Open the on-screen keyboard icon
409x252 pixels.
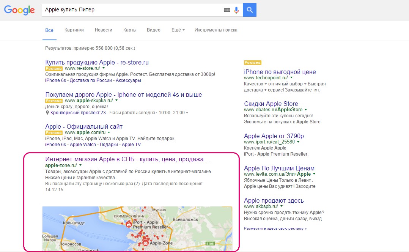(x=227, y=10)
